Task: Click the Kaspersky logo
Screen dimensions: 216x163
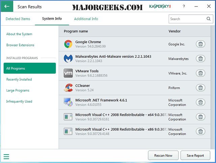Action: [160, 6]
